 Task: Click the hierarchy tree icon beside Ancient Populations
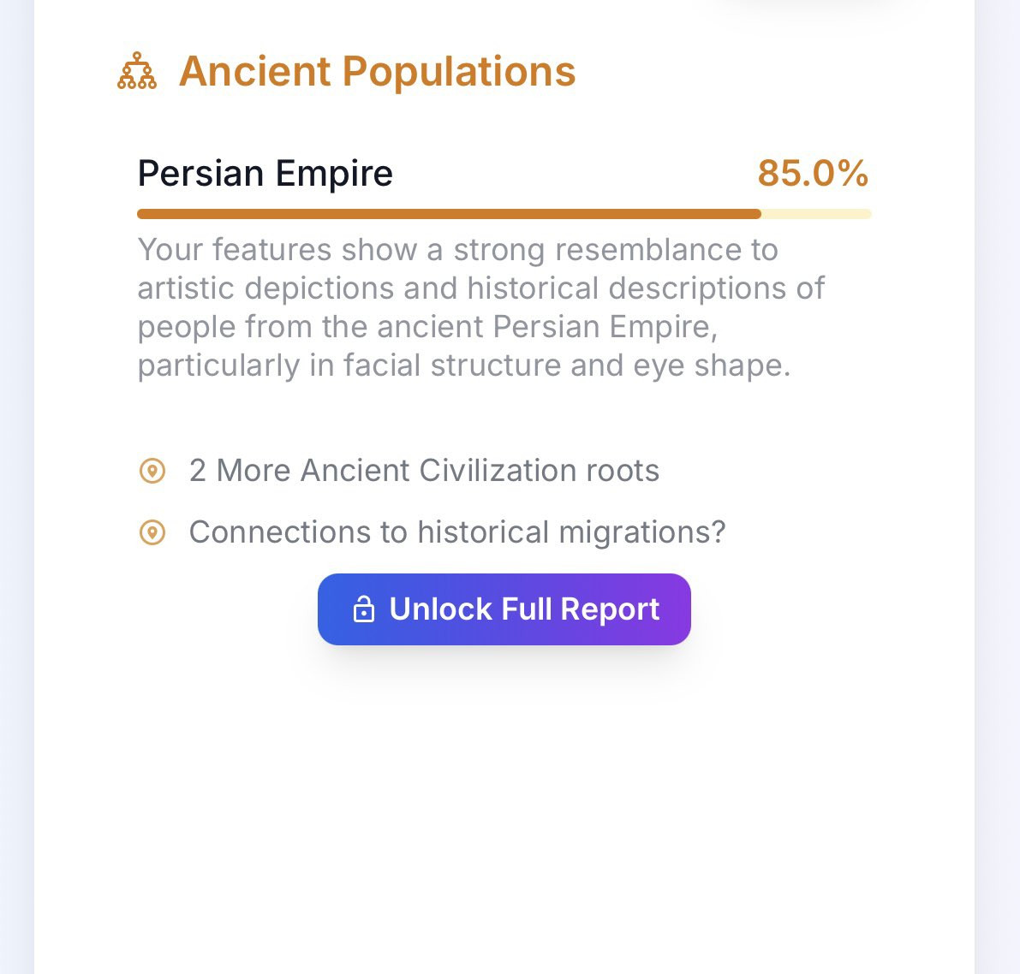137,70
